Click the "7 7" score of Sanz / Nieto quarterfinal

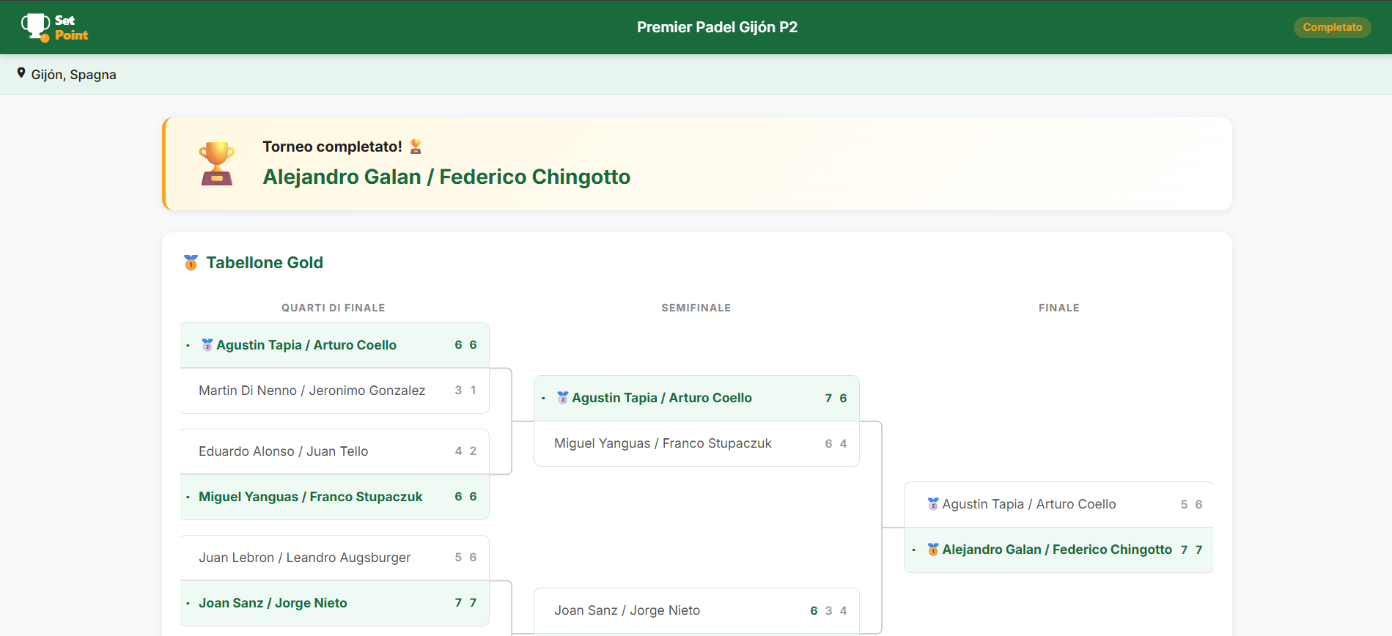(465, 603)
